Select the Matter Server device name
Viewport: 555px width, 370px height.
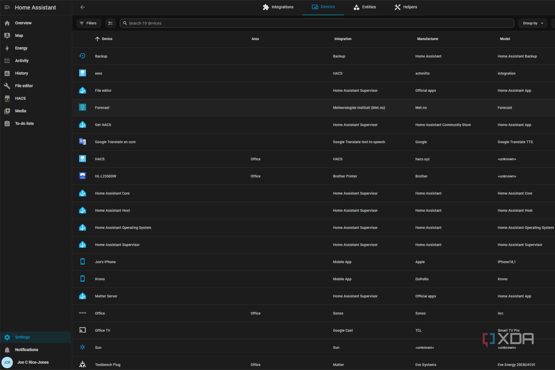(x=106, y=296)
